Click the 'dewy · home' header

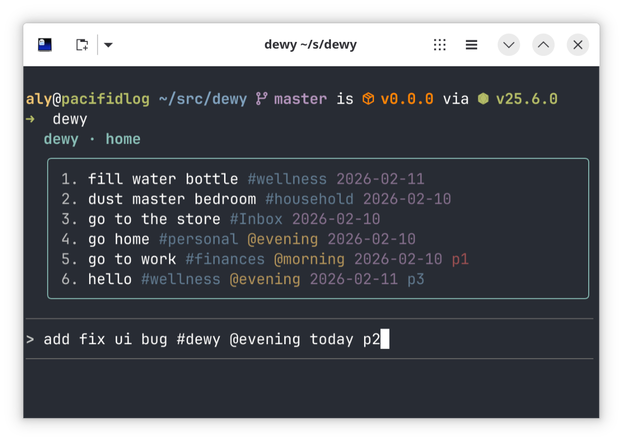click(92, 139)
